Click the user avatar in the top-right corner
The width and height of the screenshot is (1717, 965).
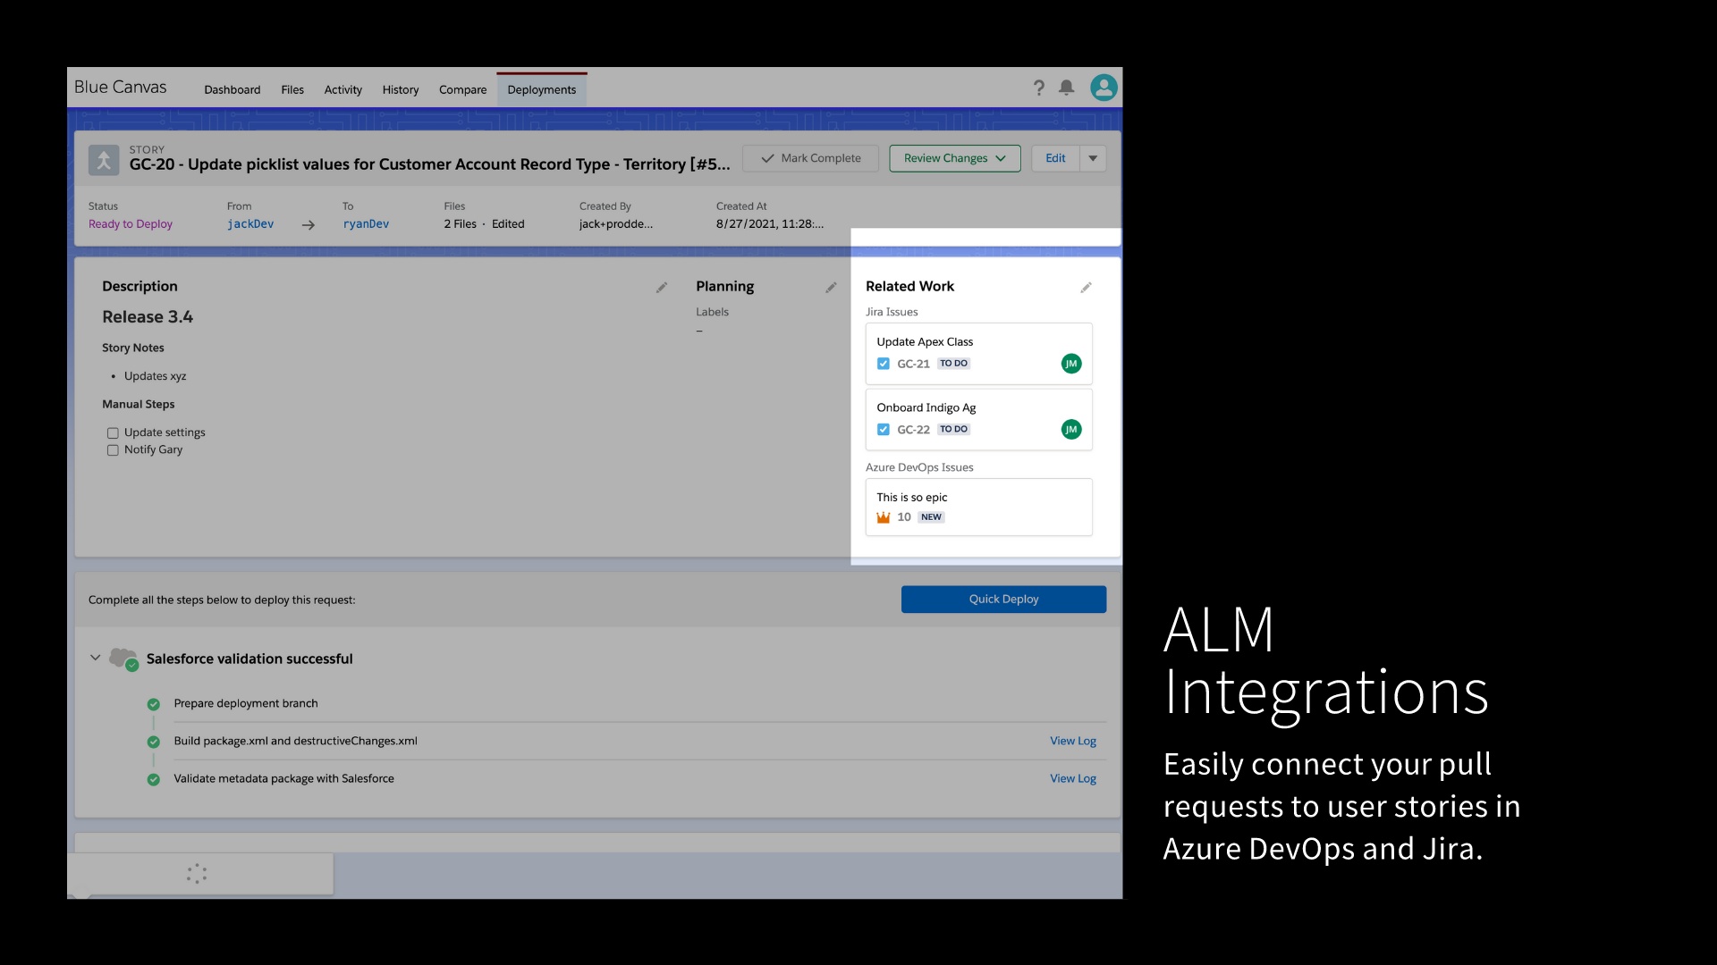(x=1104, y=88)
